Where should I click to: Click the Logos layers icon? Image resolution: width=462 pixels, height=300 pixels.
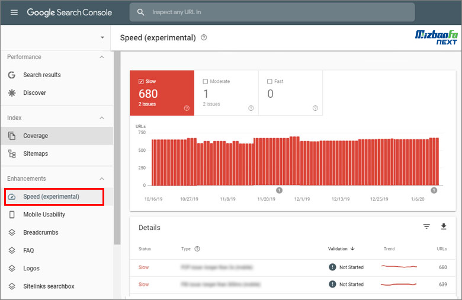pyautogui.click(x=12, y=269)
